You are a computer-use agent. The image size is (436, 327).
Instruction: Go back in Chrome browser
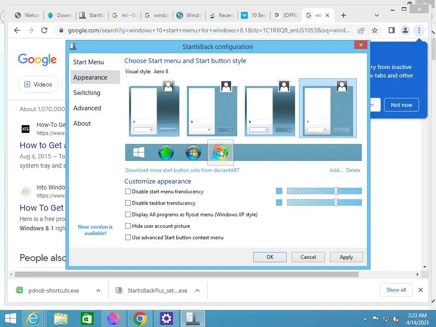click(17, 30)
